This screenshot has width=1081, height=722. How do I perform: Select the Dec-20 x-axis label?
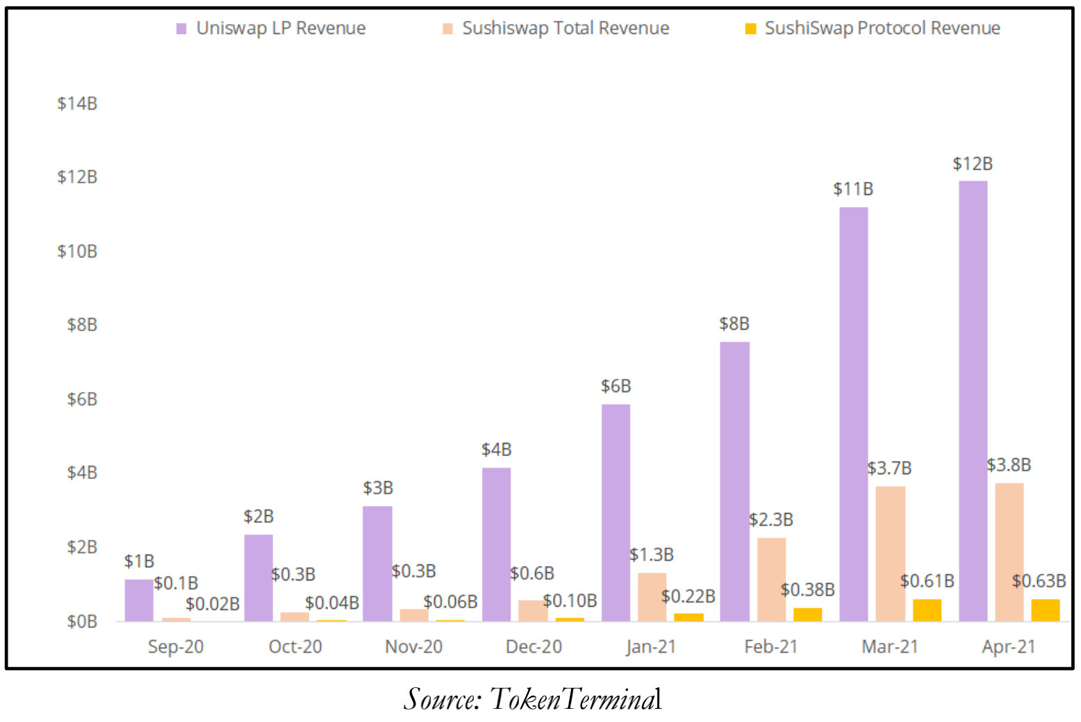(x=534, y=647)
